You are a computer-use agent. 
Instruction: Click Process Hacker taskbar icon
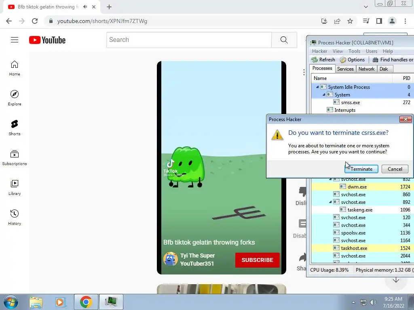click(111, 302)
